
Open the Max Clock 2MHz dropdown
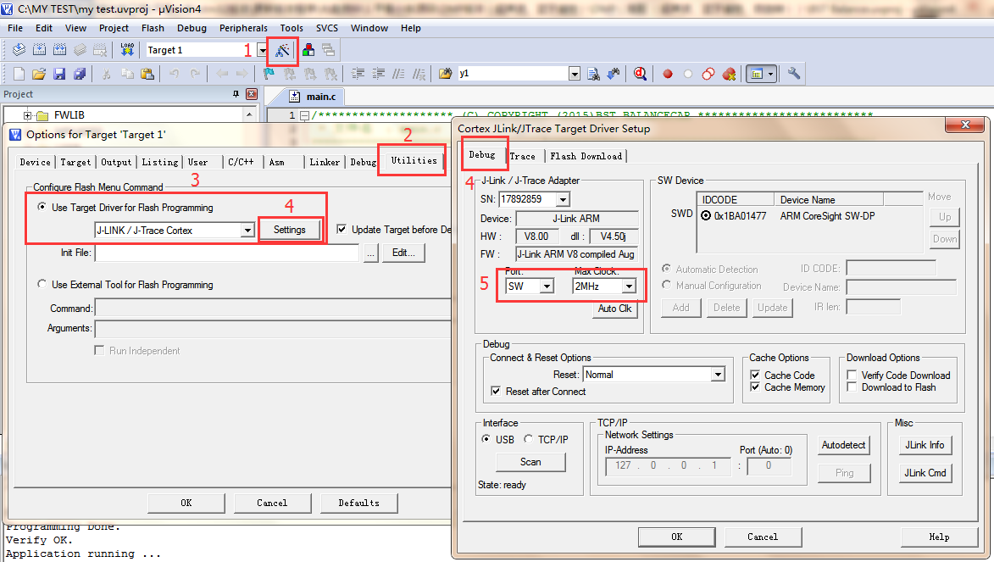pos(628,286)
